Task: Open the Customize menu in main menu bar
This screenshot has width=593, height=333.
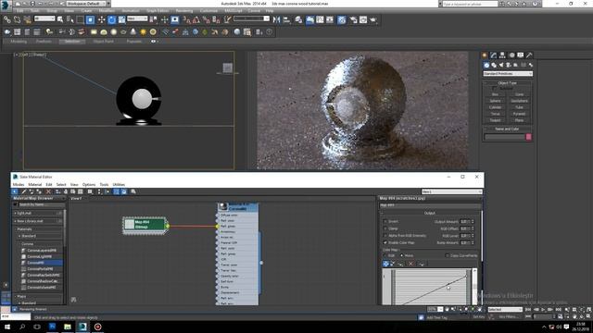Action: click(x=208, y=11)
